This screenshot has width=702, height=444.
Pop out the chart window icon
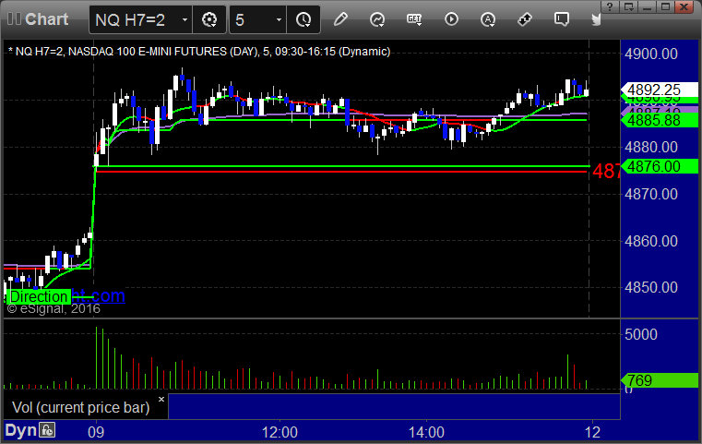point(628,6)
